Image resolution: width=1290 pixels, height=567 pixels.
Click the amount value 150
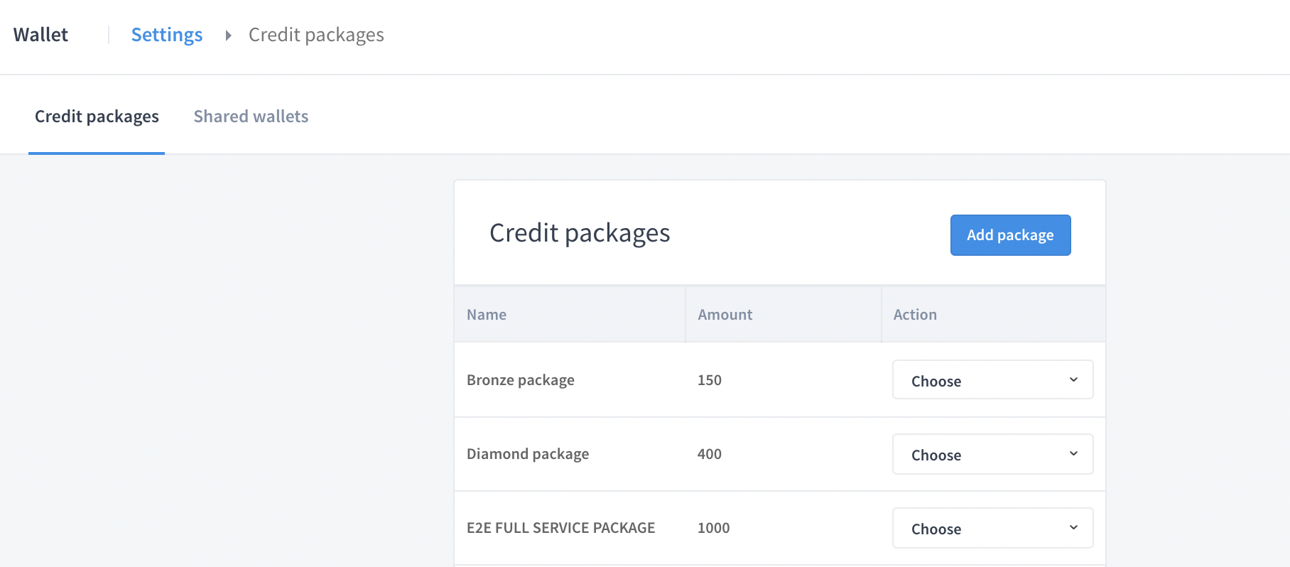coord(710,380)
